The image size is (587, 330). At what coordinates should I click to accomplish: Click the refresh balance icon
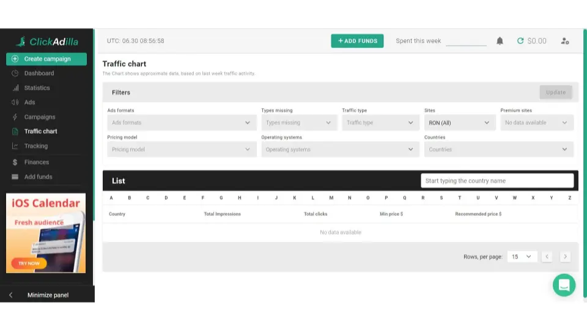click(x=520, y=41)
